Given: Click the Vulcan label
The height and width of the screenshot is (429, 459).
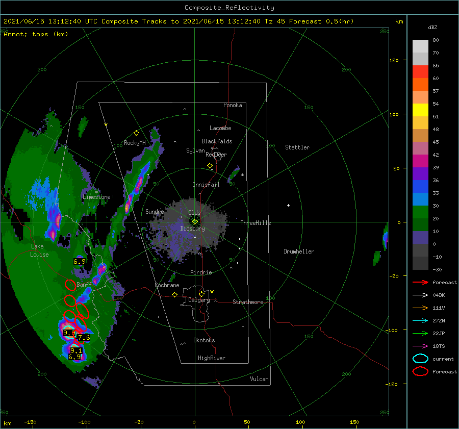Looking at the screenshot, I should tap(259, 379).
